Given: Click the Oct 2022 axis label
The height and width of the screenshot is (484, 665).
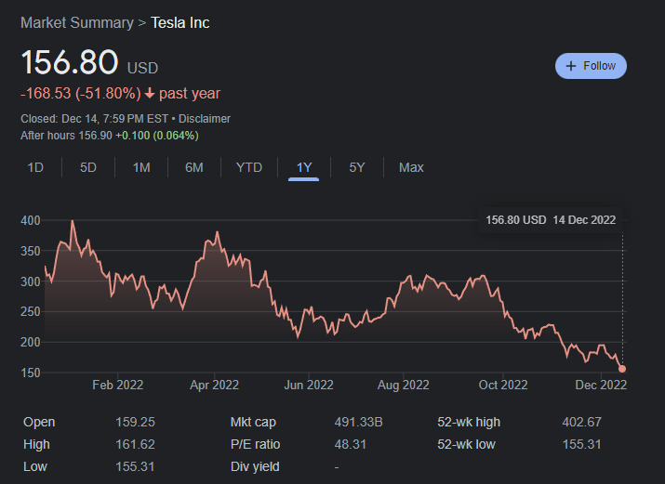Looking at the screenshot, I should click(503, 385).
